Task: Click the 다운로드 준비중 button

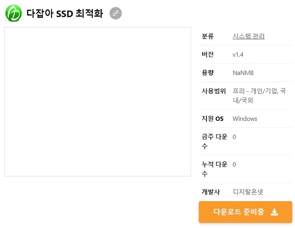Action: tap(245, 212)
